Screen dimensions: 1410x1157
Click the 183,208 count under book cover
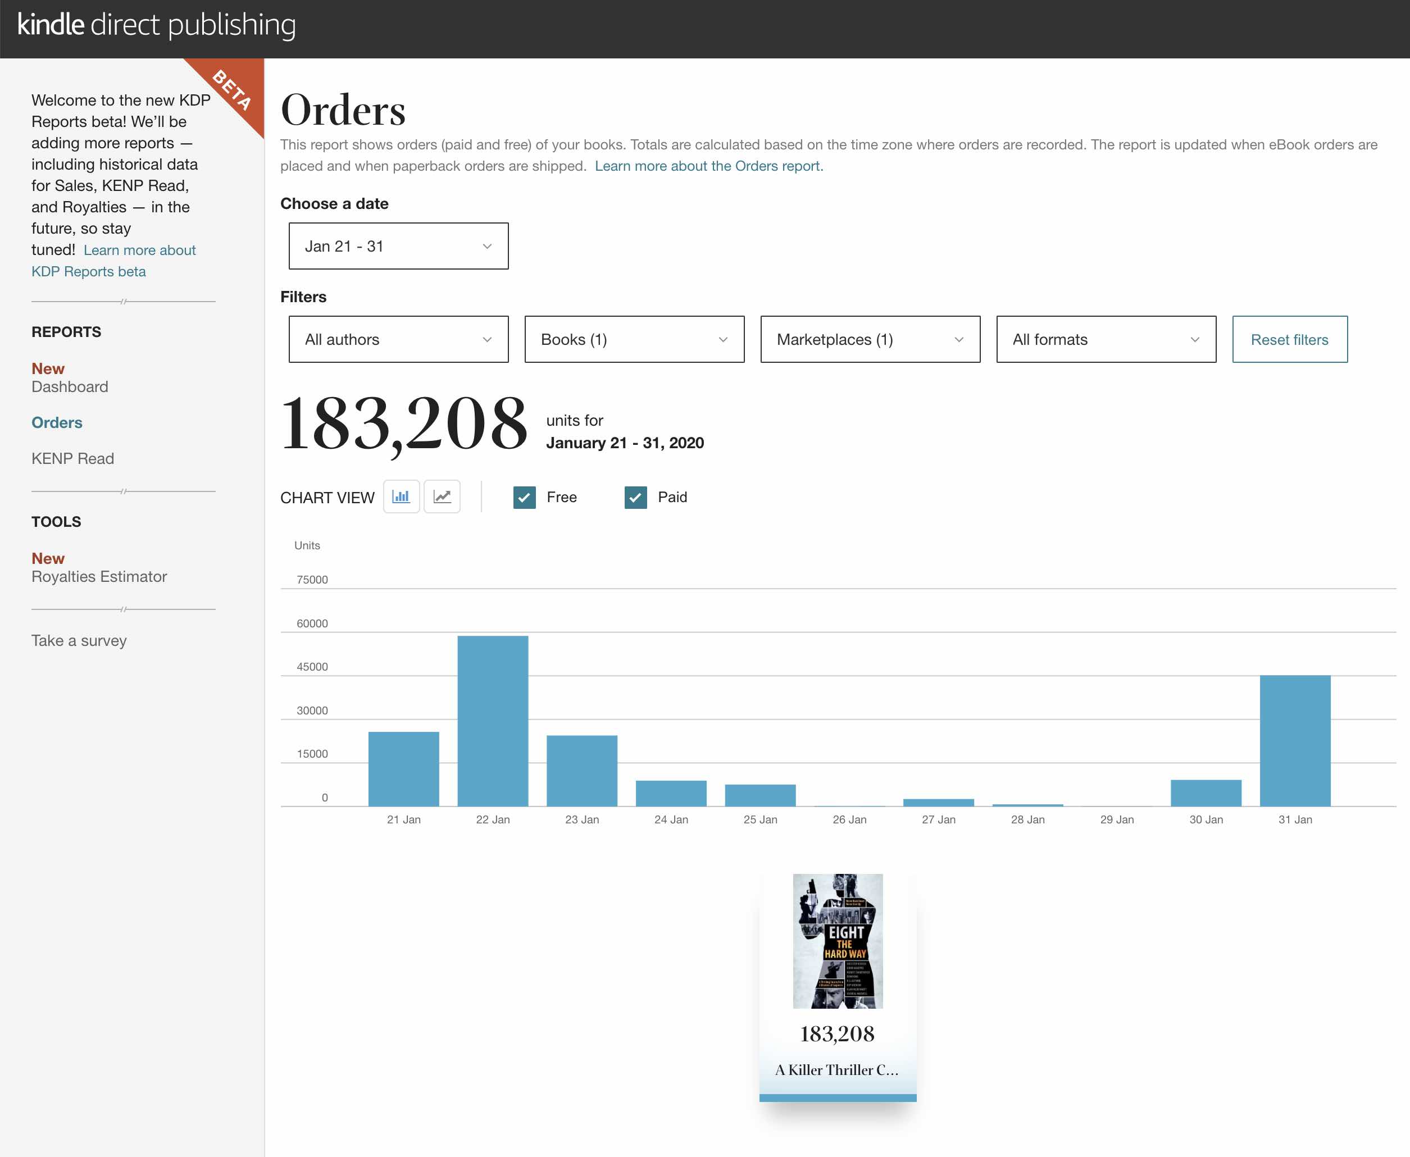click(x=836, y=1033)
